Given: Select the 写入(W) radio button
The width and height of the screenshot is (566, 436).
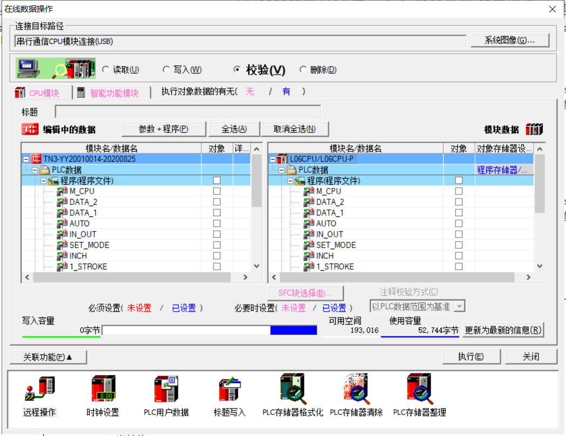Looking at the screenshot, I should point(166,69).
